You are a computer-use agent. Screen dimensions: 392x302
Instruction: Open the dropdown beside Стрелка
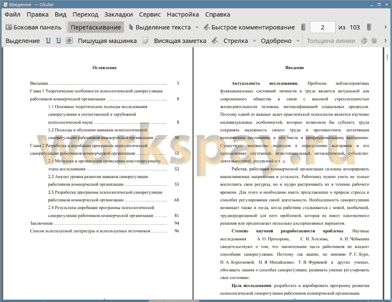[x=254, y=40]
